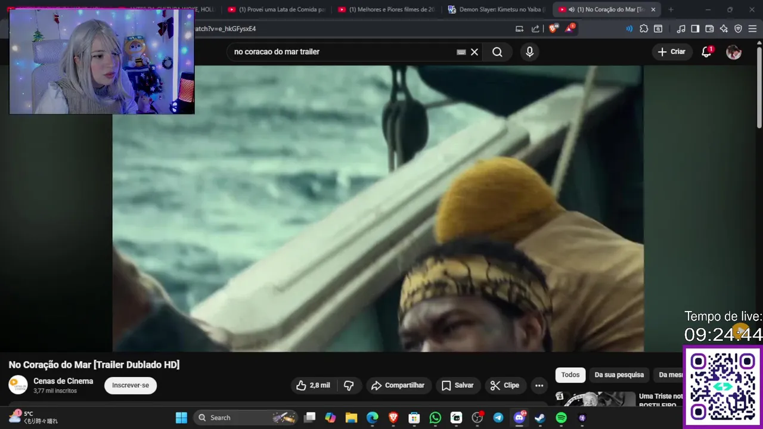
Task: Click the Windows taskbar Search box
Action: pos(246,418)
